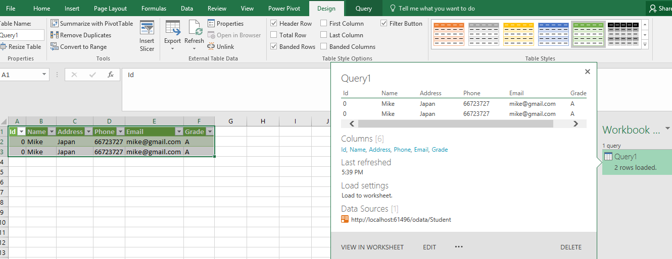Insert a Slicer for the table

(x=147, y=36)
